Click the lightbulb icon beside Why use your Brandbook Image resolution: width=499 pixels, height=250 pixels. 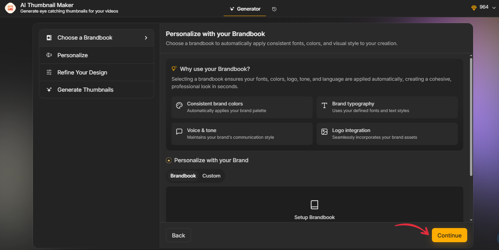175,69
